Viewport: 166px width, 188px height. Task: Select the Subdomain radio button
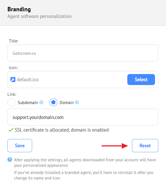[11, 102]
